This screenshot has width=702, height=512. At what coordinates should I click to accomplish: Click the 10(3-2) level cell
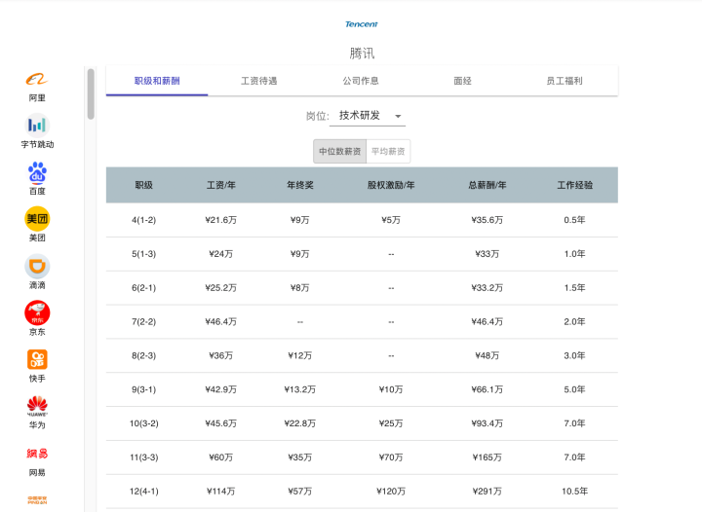point(143,423)
